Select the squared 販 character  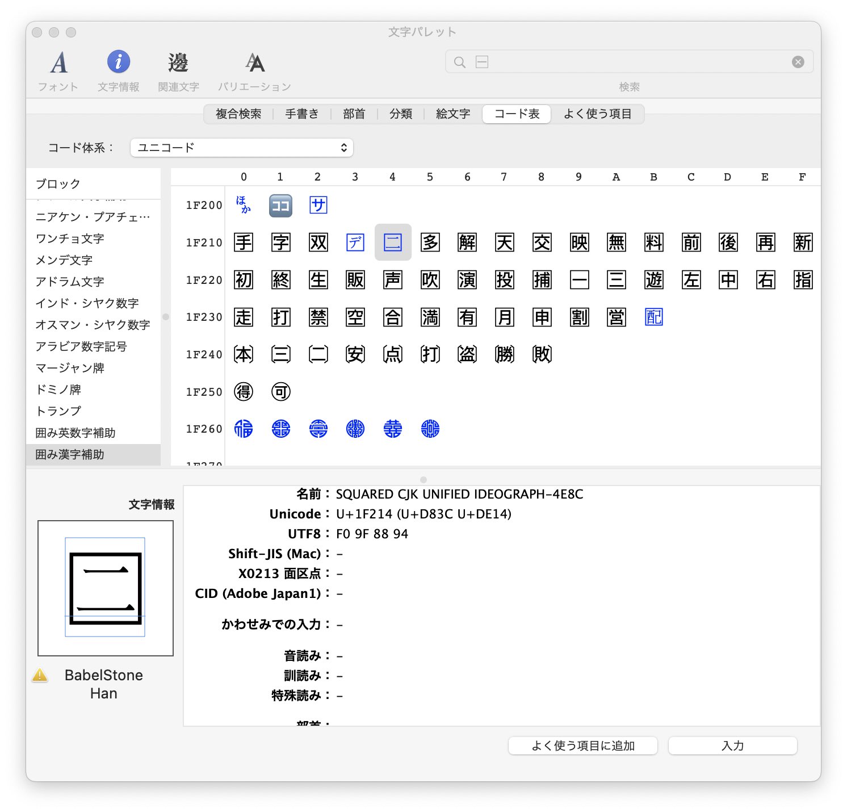[355, 280]
